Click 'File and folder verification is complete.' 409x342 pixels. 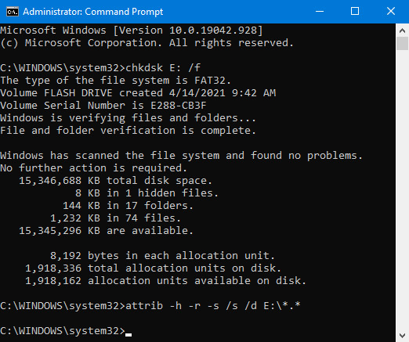tap(128, 131)
